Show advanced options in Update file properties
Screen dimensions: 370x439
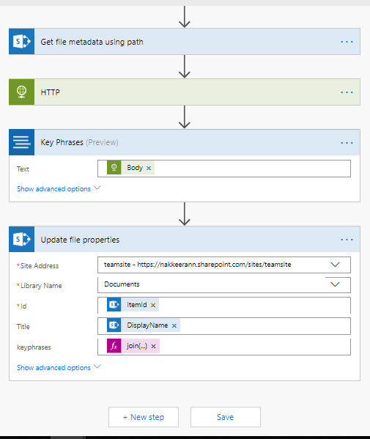point(59,367)
